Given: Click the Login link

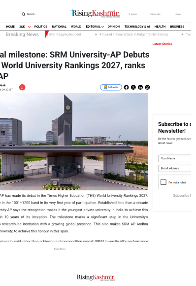Looking at the screenshot, I should (x=178, y=14).
